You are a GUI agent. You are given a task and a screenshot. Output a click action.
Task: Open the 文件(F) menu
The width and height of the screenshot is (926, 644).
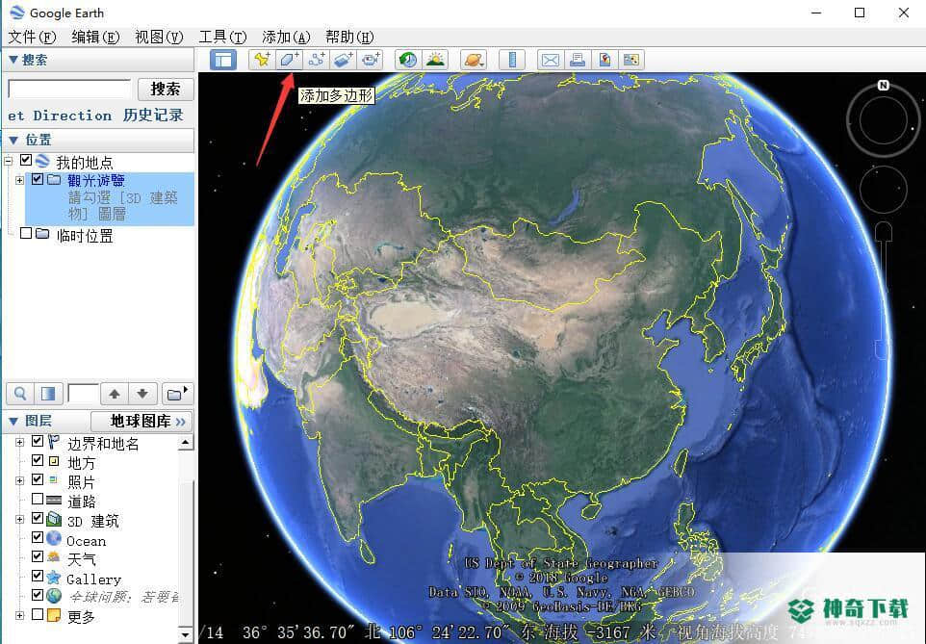point(32,38)
